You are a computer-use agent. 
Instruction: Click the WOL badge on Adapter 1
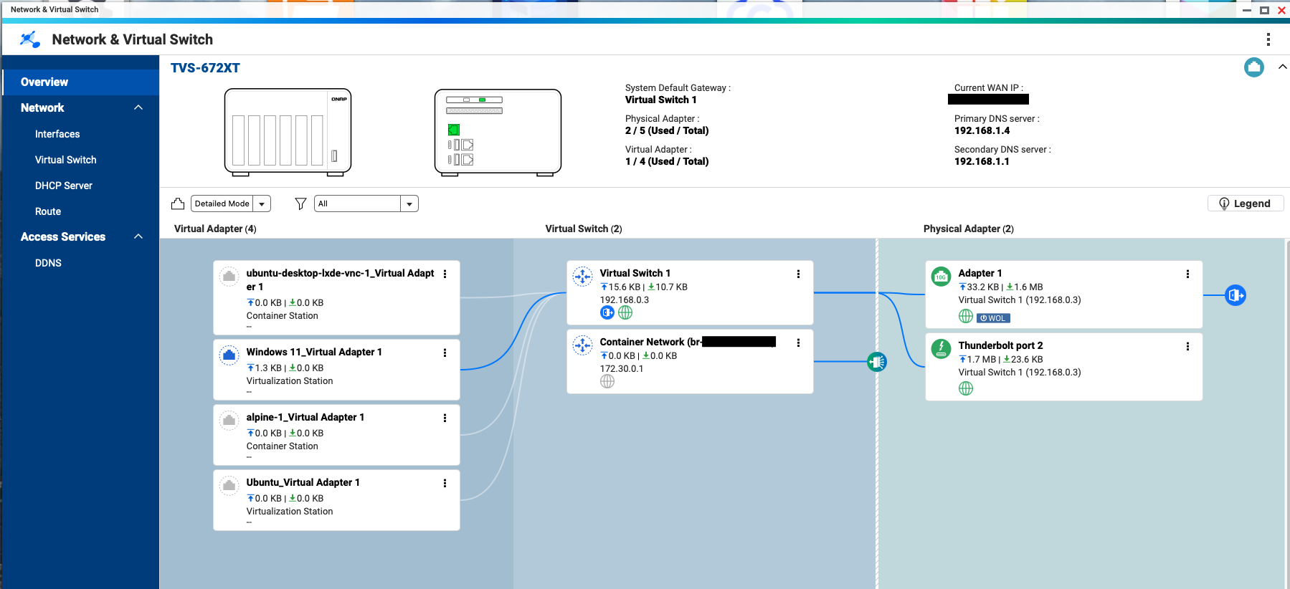pyautogui.click(x=993, y=318)
